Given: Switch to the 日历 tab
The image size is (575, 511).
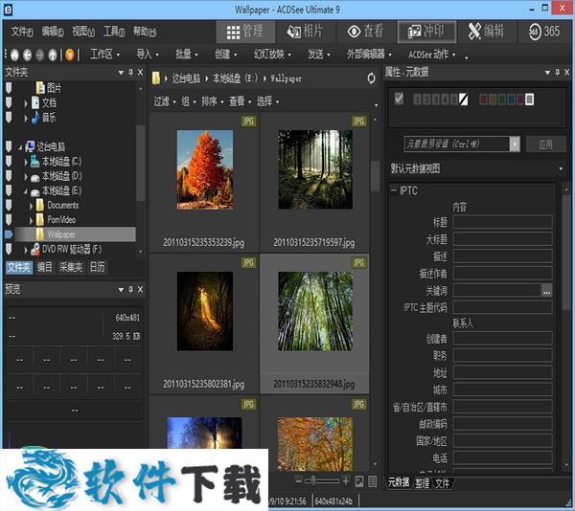Looking at the screenshot, I should [x=97, y=267].
